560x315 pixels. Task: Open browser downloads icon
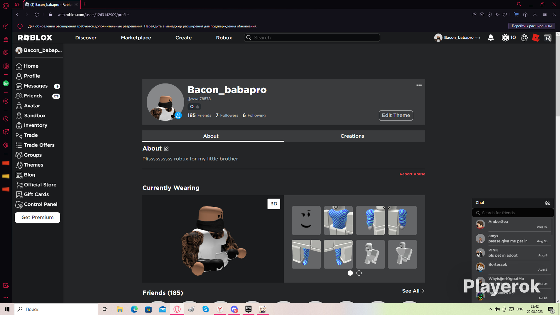[x=535, y=14]
